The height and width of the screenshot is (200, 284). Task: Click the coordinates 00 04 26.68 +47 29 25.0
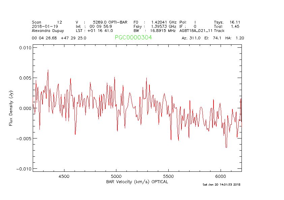point(59,38)
